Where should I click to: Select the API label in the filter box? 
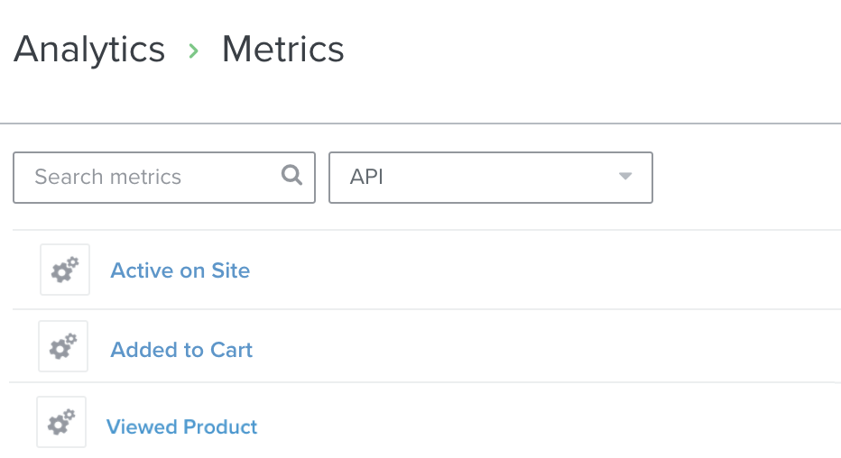(366, 178)
